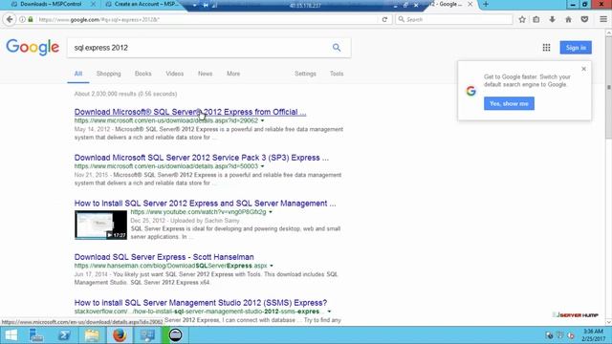
Task: Open Download Microsoft SQL Server 2012 Express link
Action: 190,112
